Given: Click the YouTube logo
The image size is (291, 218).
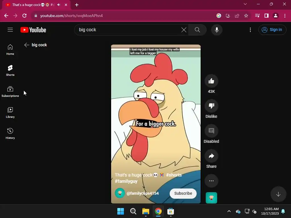Looking at the screenshot, I should 33,30.
